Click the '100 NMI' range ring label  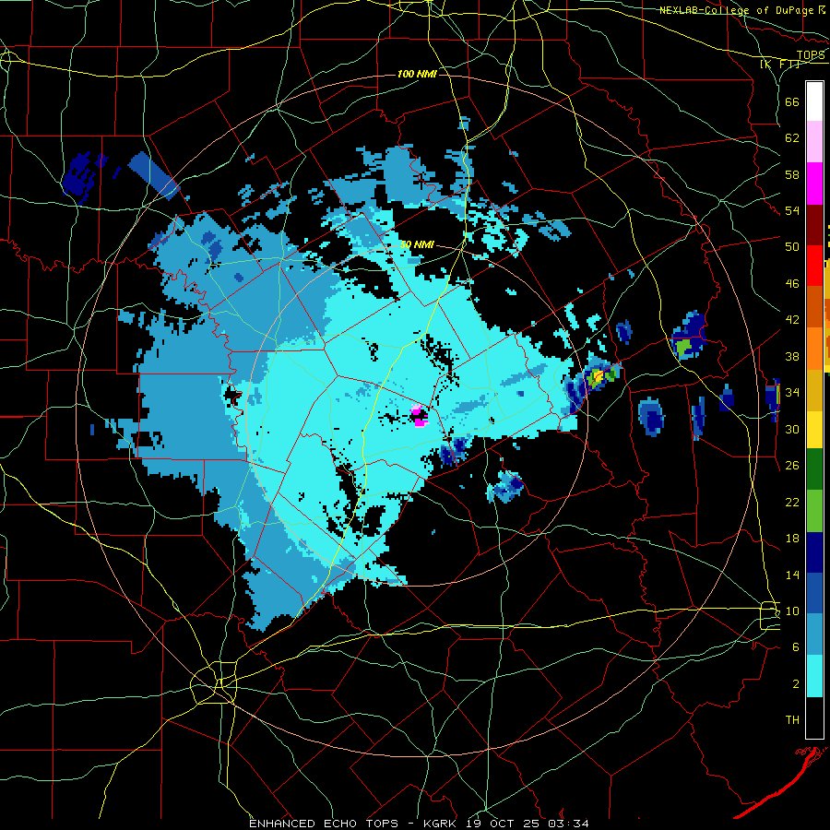[417, 74]
